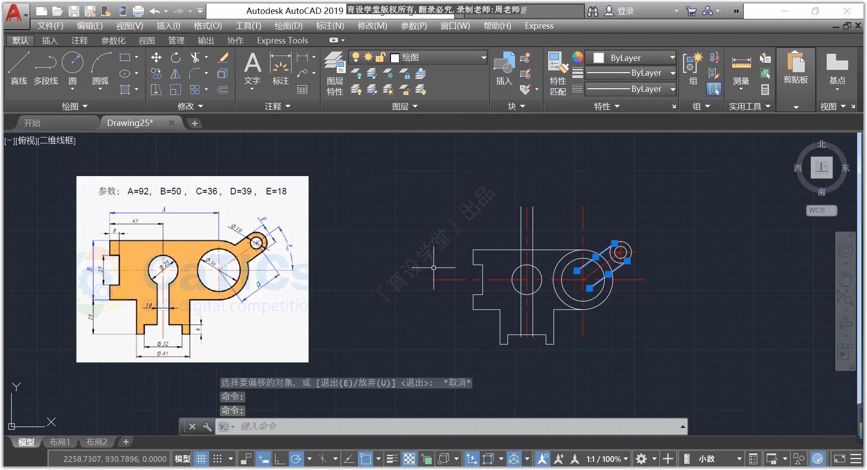Expand the 图层 panel flyout
The width and height of the screenshot is (867, 470).
(405, 106)
